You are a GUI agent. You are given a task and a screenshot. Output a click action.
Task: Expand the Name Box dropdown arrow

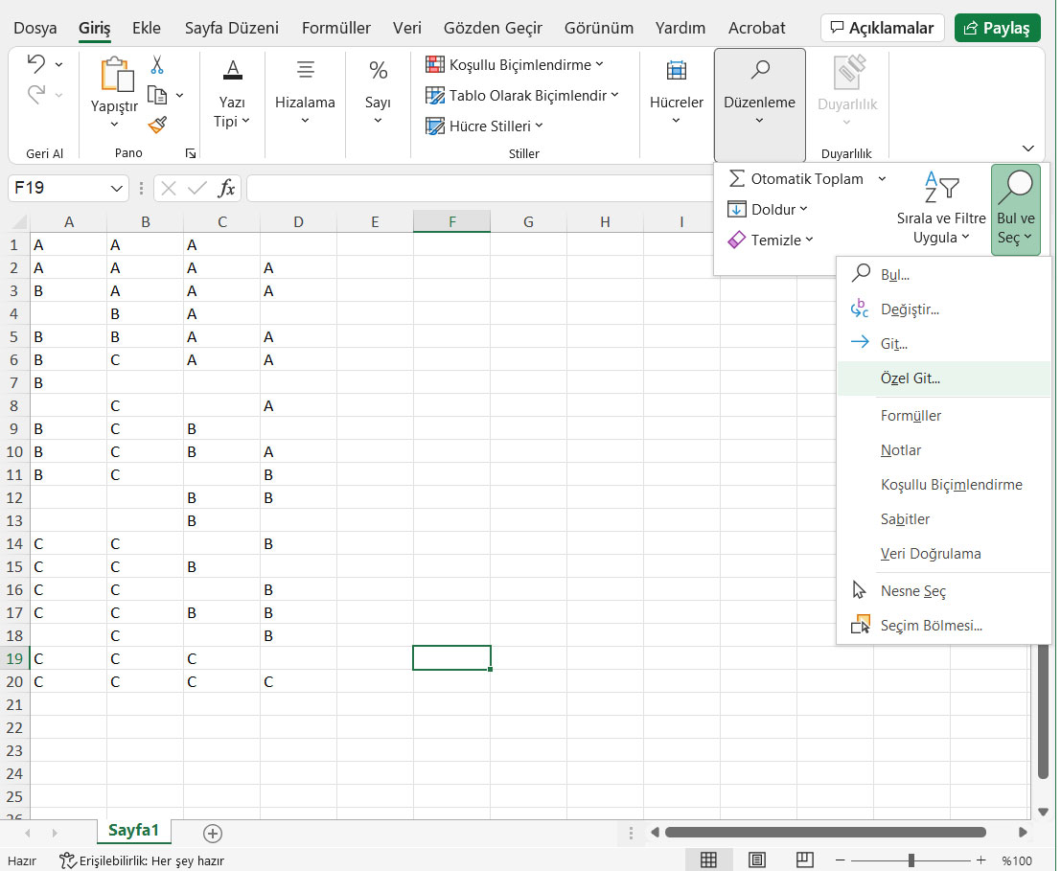(116, 189)
